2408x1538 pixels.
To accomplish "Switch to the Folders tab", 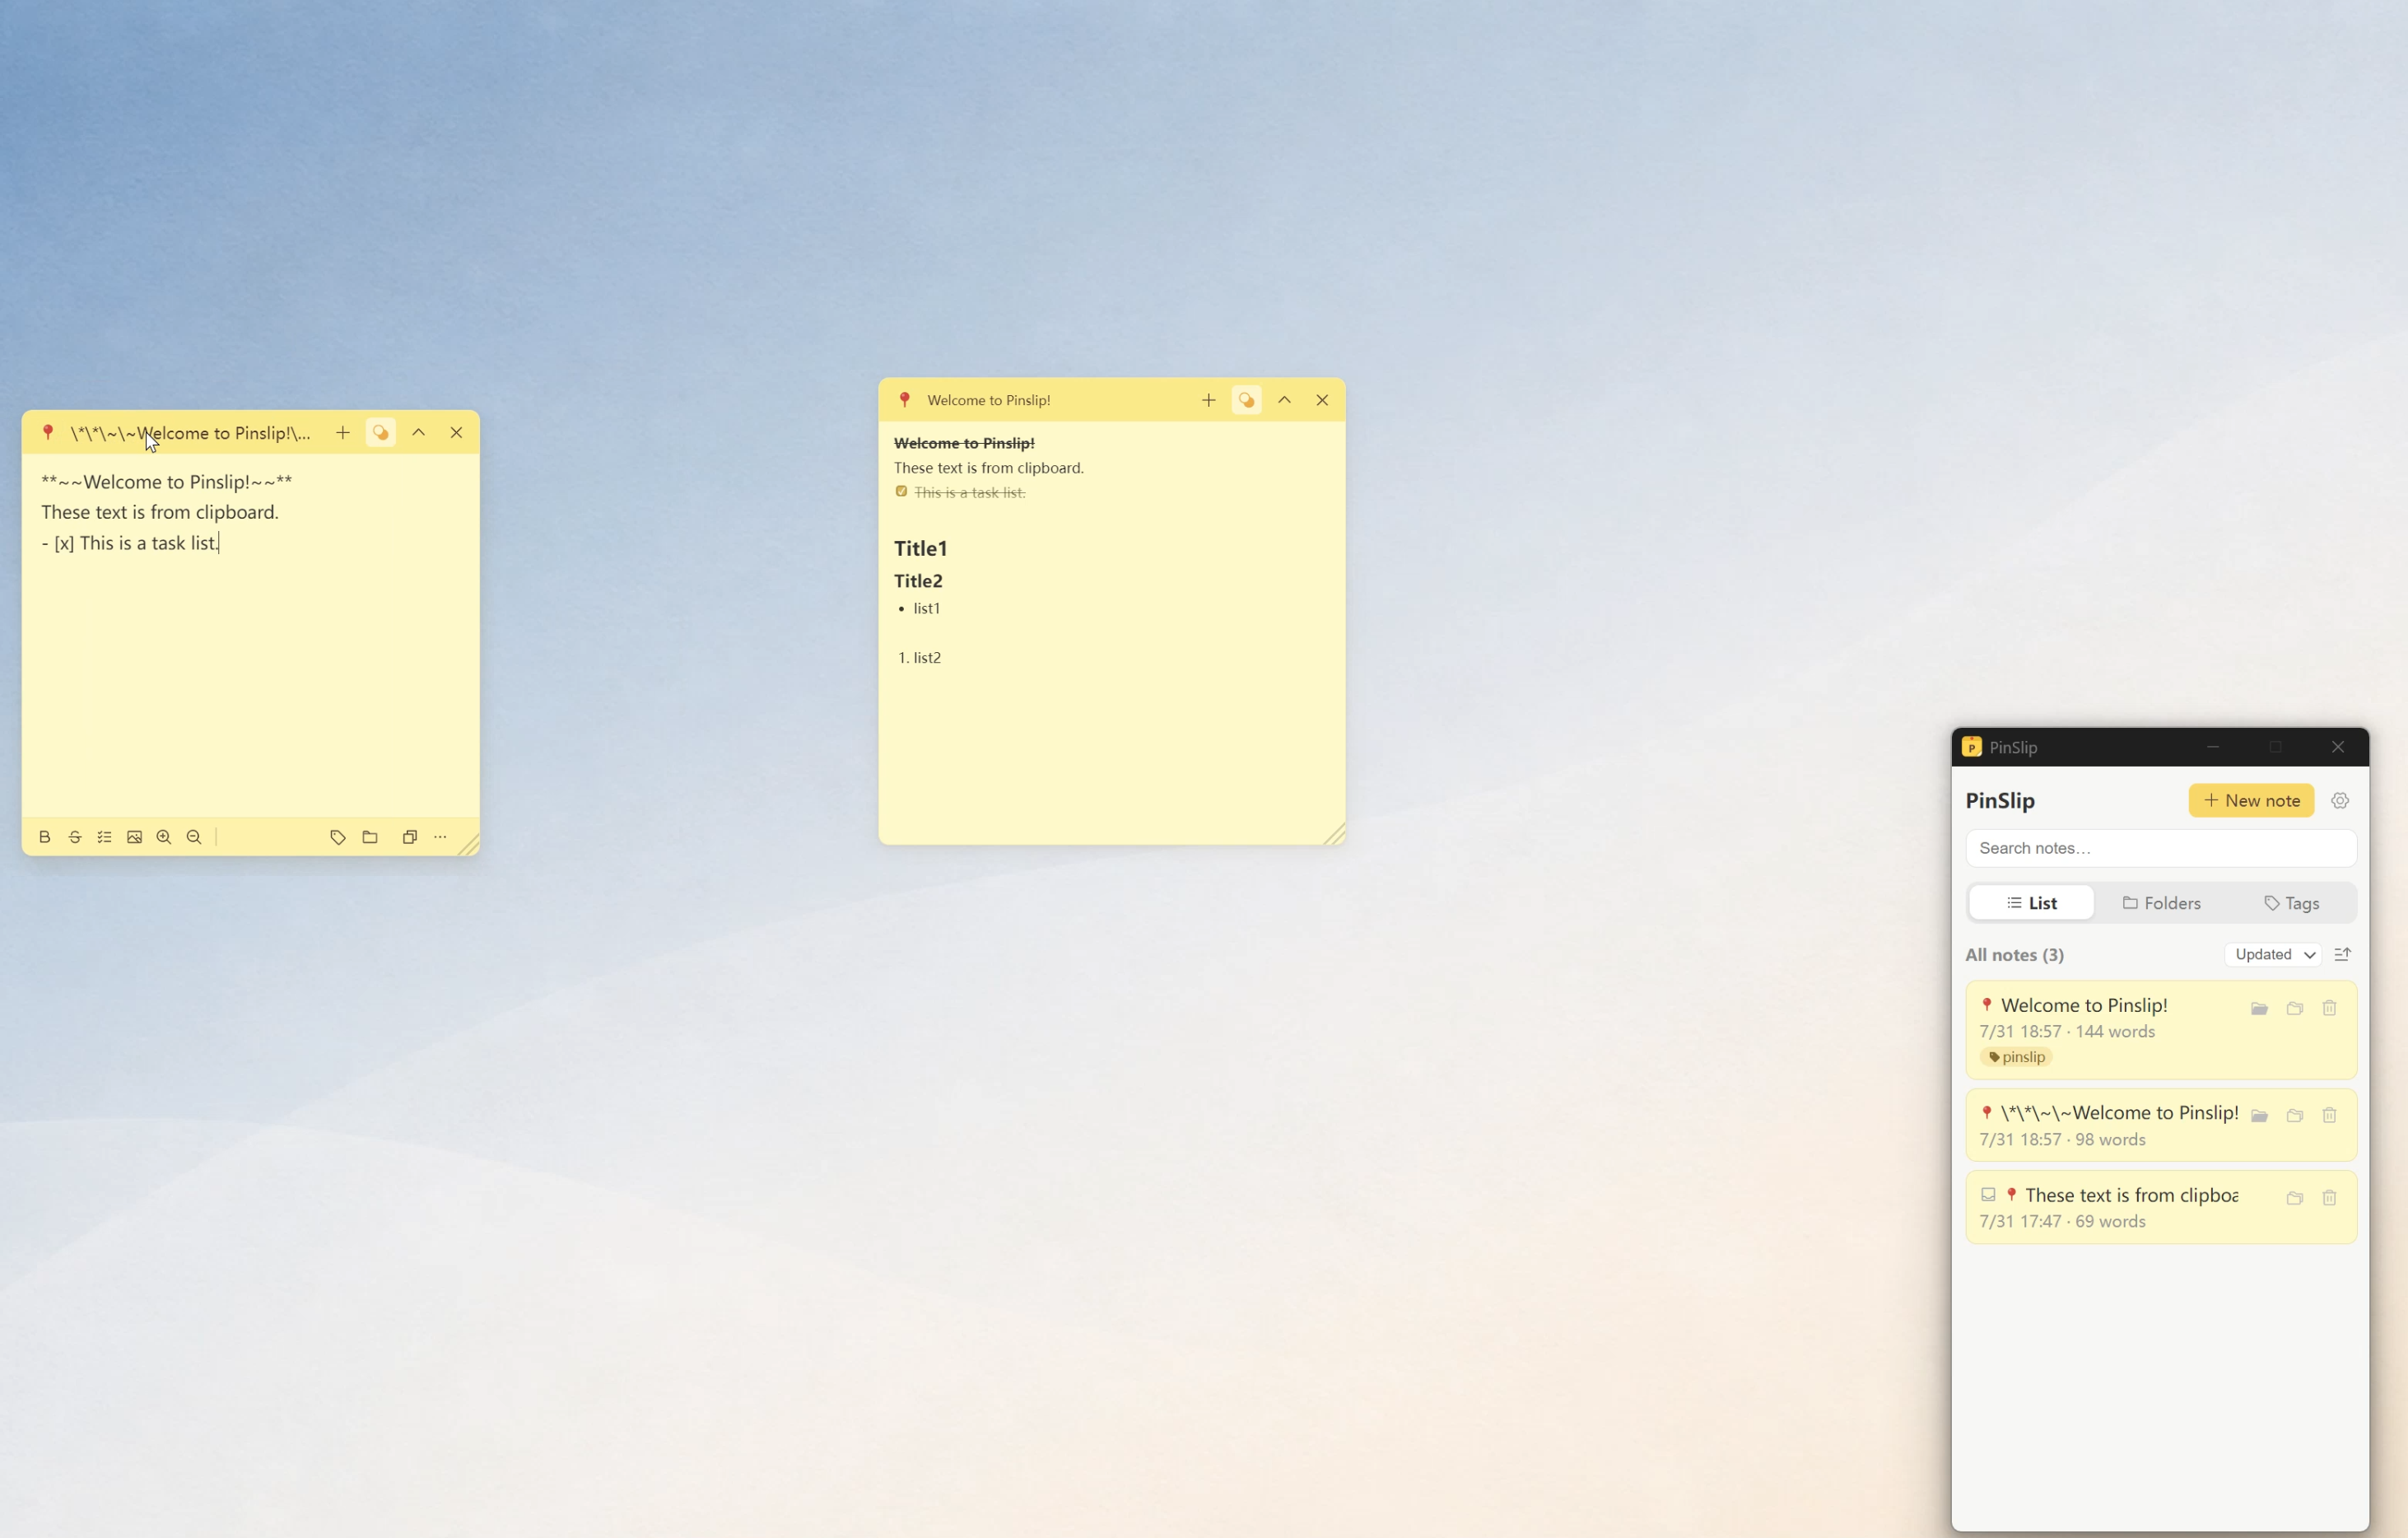I will (x=2162, y=903).
